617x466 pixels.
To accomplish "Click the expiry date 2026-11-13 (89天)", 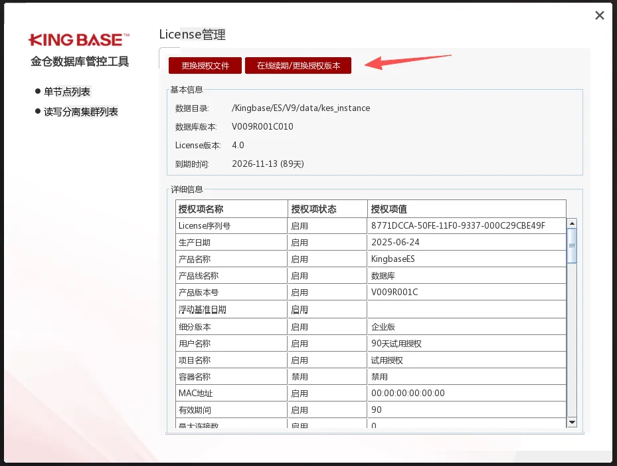I will pyautogui.click(x=268, y=164).
